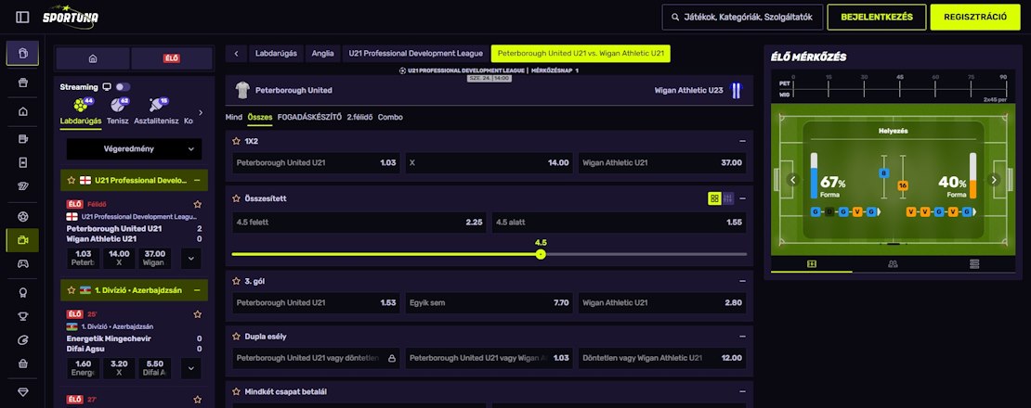
Task: Open the head-to-head stats tab in the live widget
Action: click(x=893, y=263)
